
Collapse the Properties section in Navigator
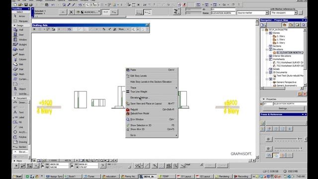[264, 99]
